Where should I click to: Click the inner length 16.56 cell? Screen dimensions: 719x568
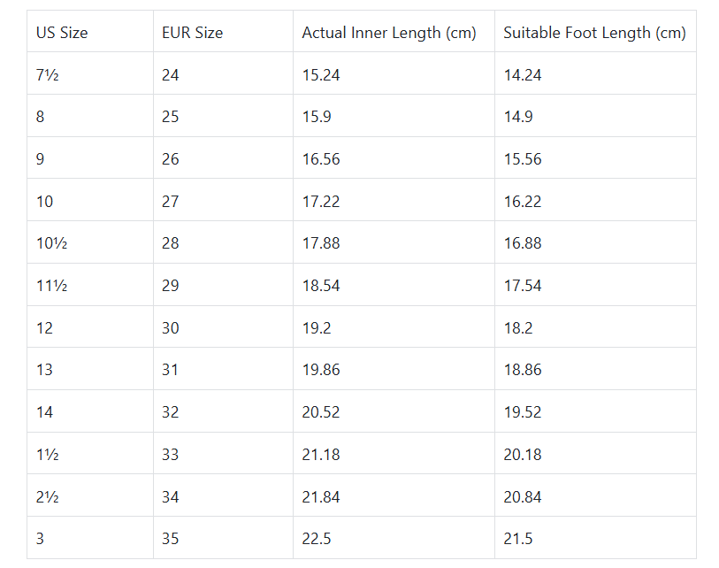coord(321,159)
